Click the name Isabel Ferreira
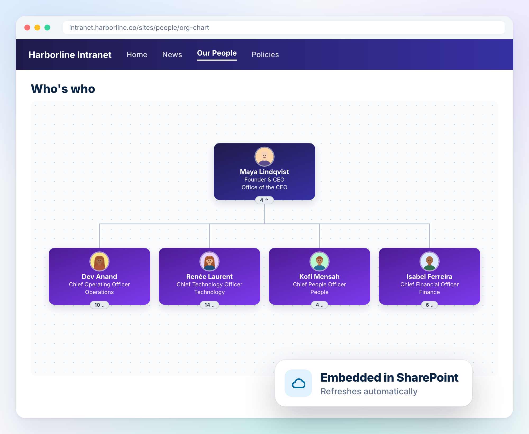 430,277
